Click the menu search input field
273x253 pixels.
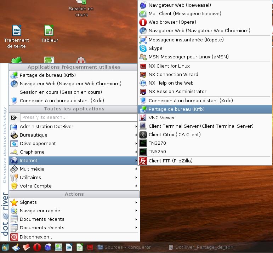[x=78, y=117]
